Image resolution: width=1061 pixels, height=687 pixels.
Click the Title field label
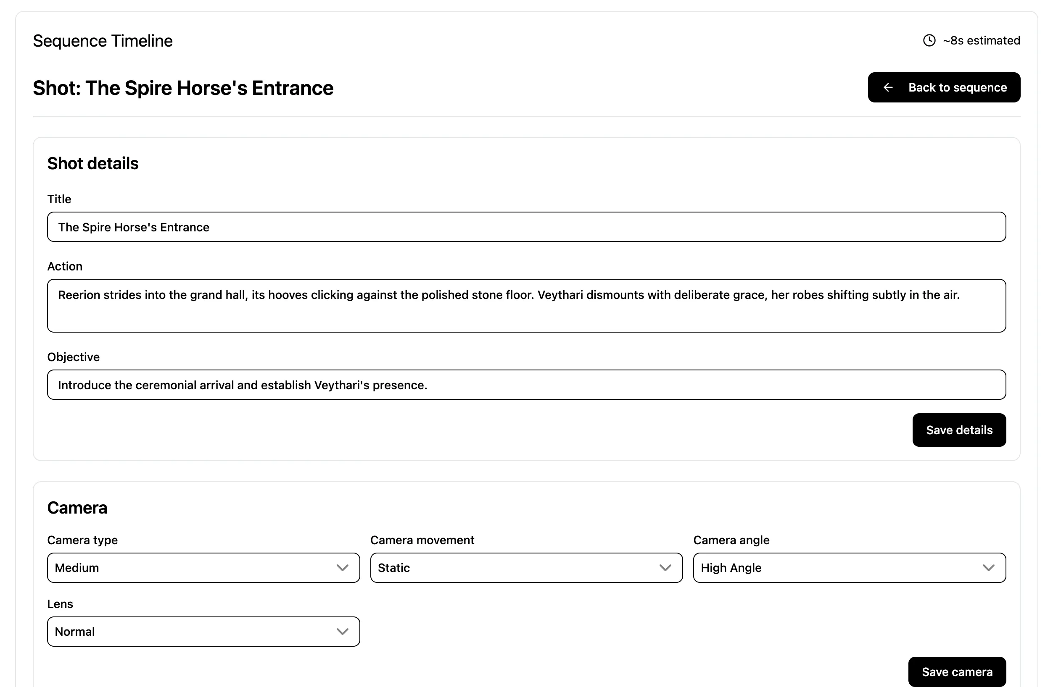point(59,199)
